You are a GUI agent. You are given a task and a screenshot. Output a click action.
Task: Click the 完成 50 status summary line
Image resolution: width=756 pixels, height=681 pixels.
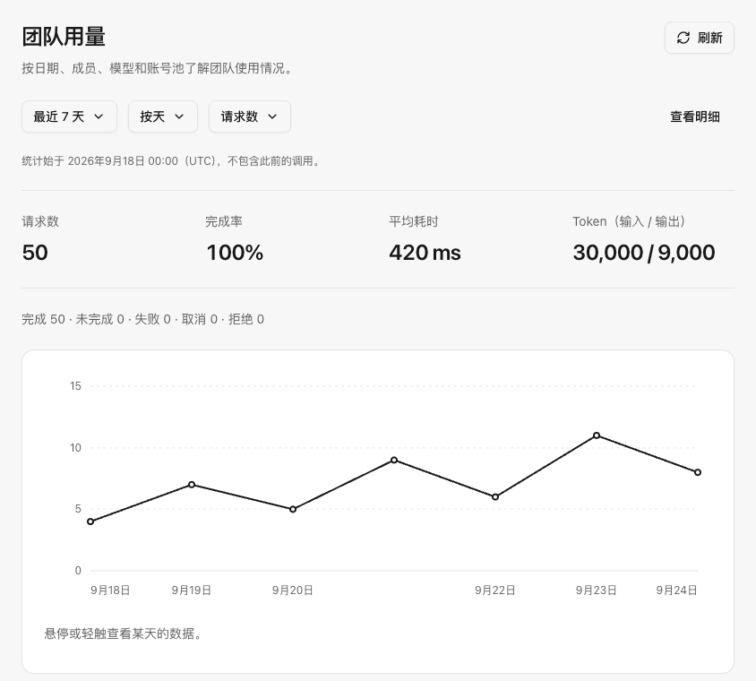[142, 319]
